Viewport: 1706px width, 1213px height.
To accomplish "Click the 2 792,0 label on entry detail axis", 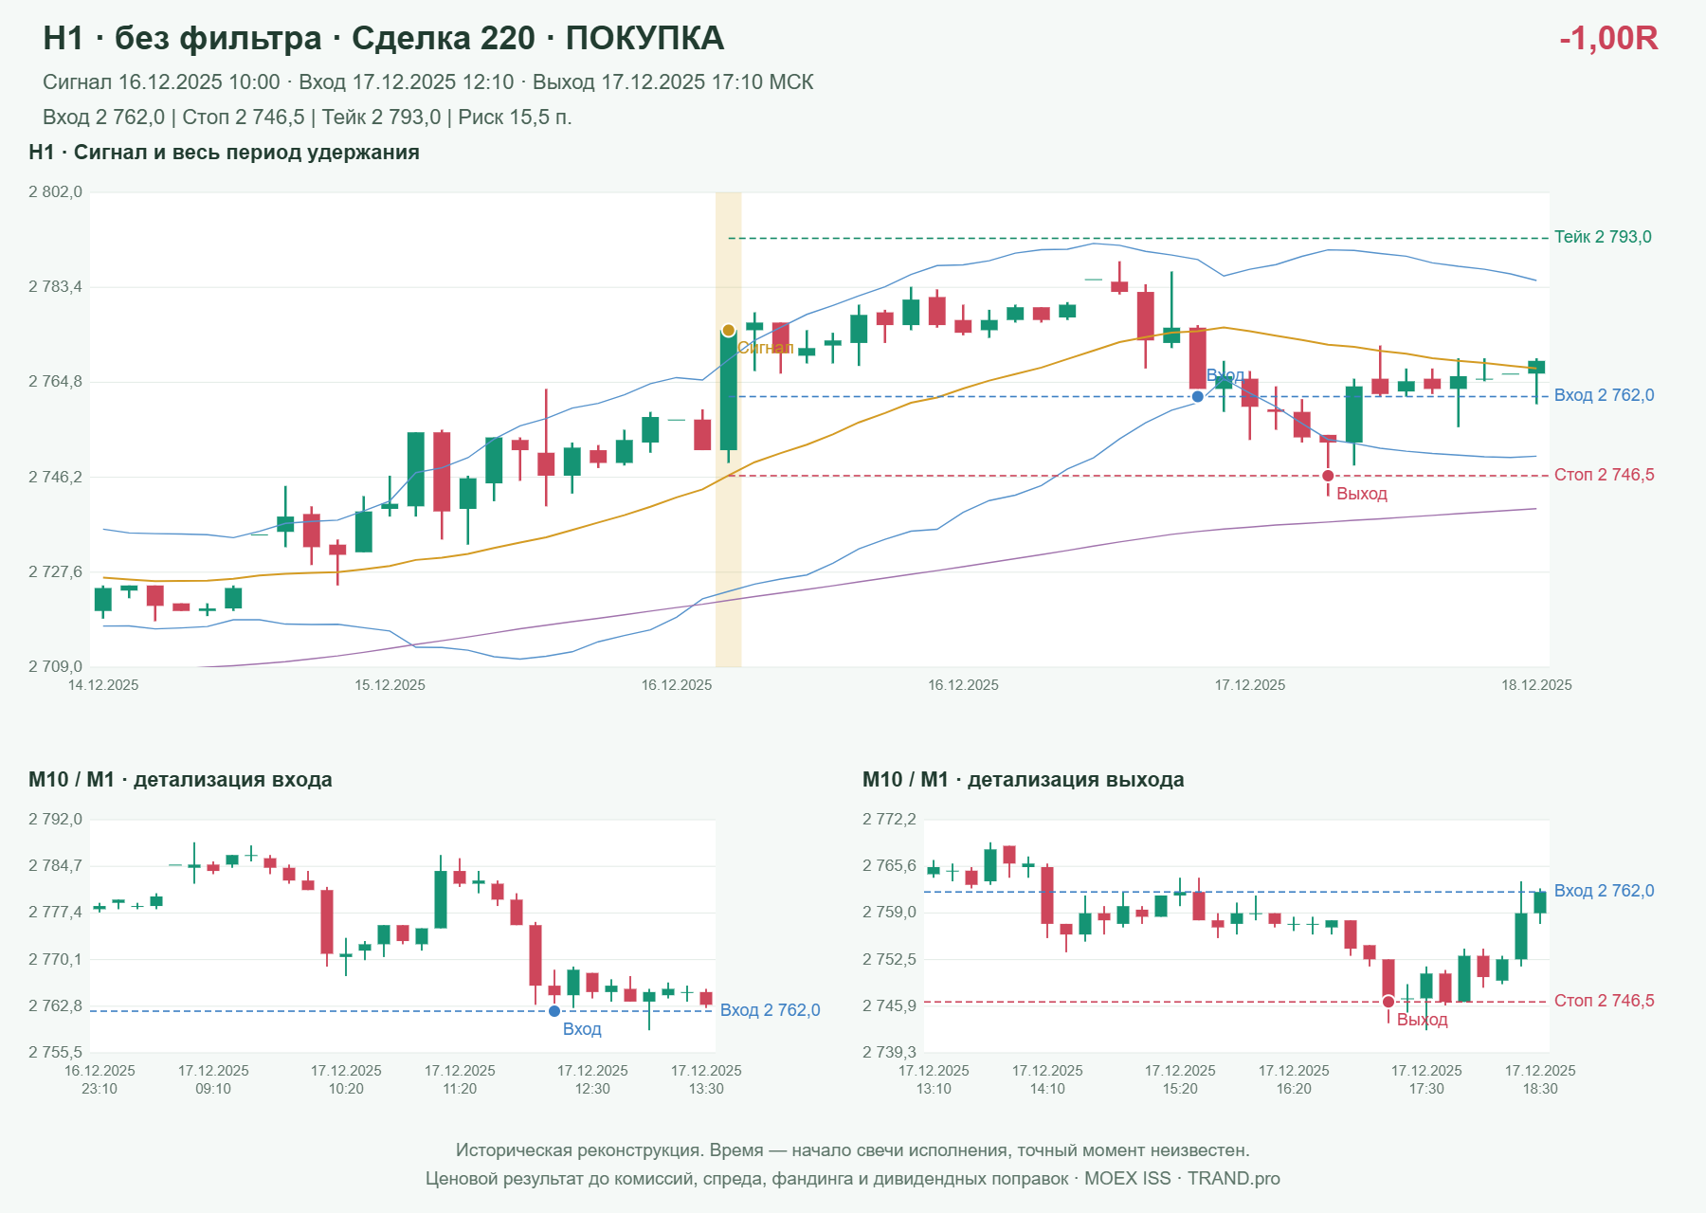I will [56, 820].
